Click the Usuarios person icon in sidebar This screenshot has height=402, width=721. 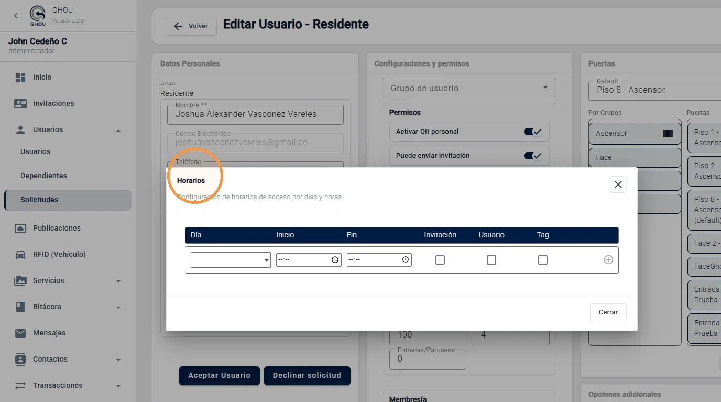[x=20, y=129]
